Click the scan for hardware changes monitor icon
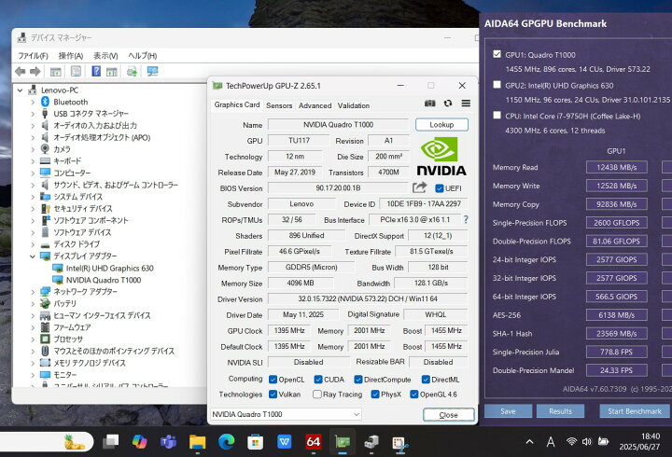 [x=152, y=71]
